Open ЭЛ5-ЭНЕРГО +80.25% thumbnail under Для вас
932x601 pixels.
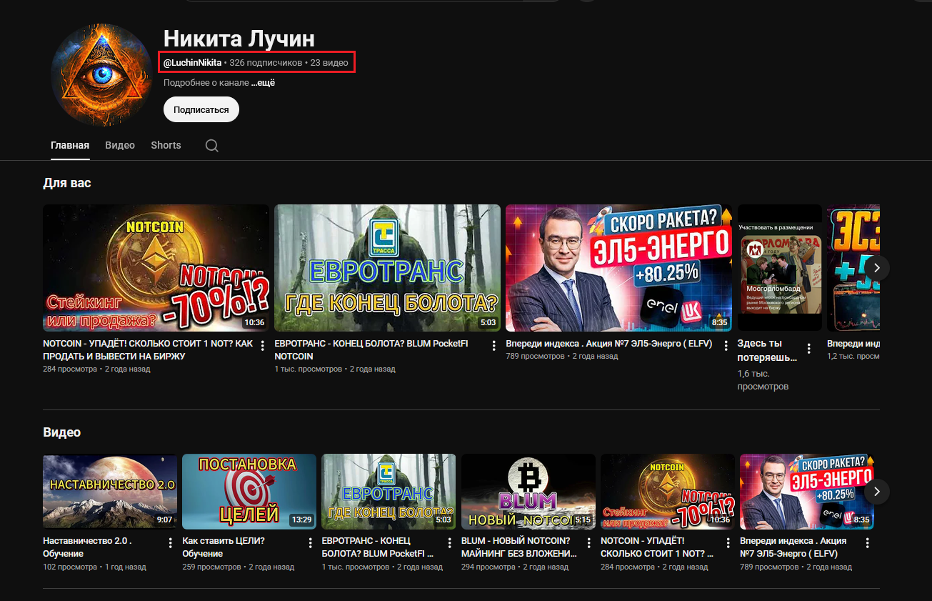click(619, 268)
